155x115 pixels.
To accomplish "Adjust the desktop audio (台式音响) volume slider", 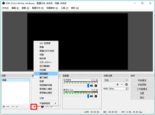I will tap(88, 85).
